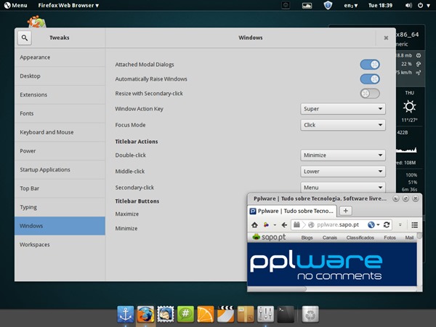Select the Pplware tab in Firefox
The image size is (436, 327).
(292, 211)
